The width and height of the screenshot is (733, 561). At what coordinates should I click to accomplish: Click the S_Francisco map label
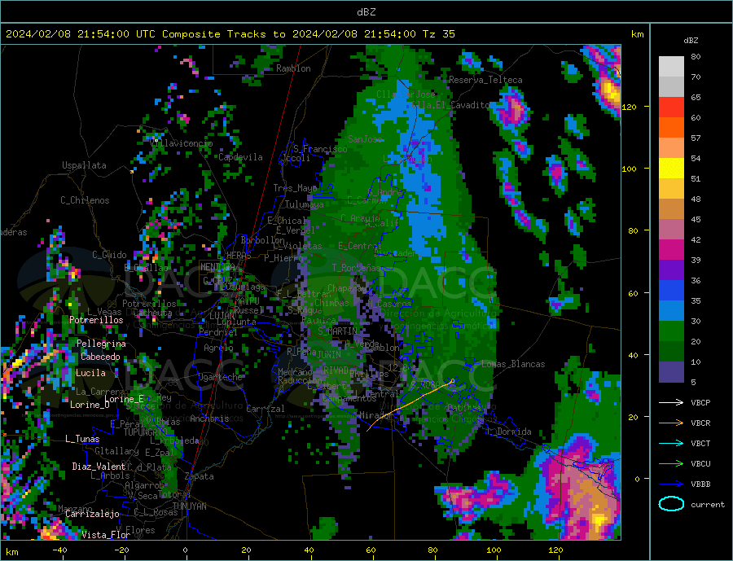(320, 149)
